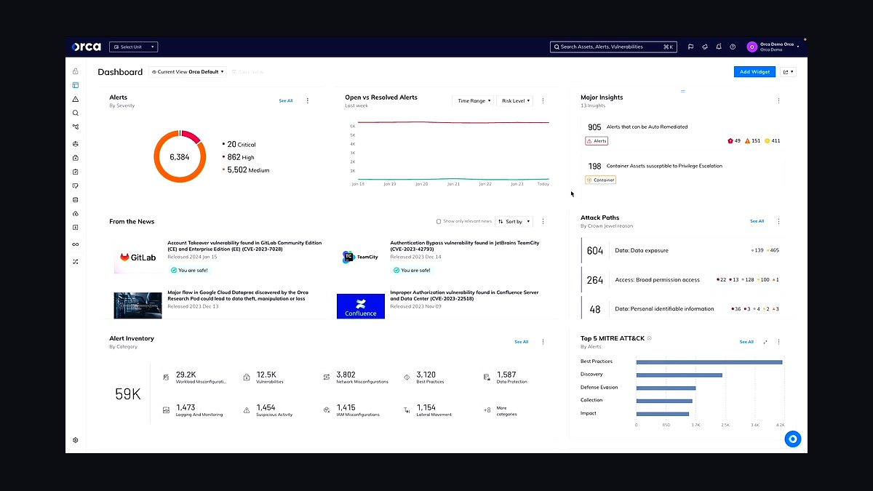Open the Select Unit dropdown

[133, 47]
